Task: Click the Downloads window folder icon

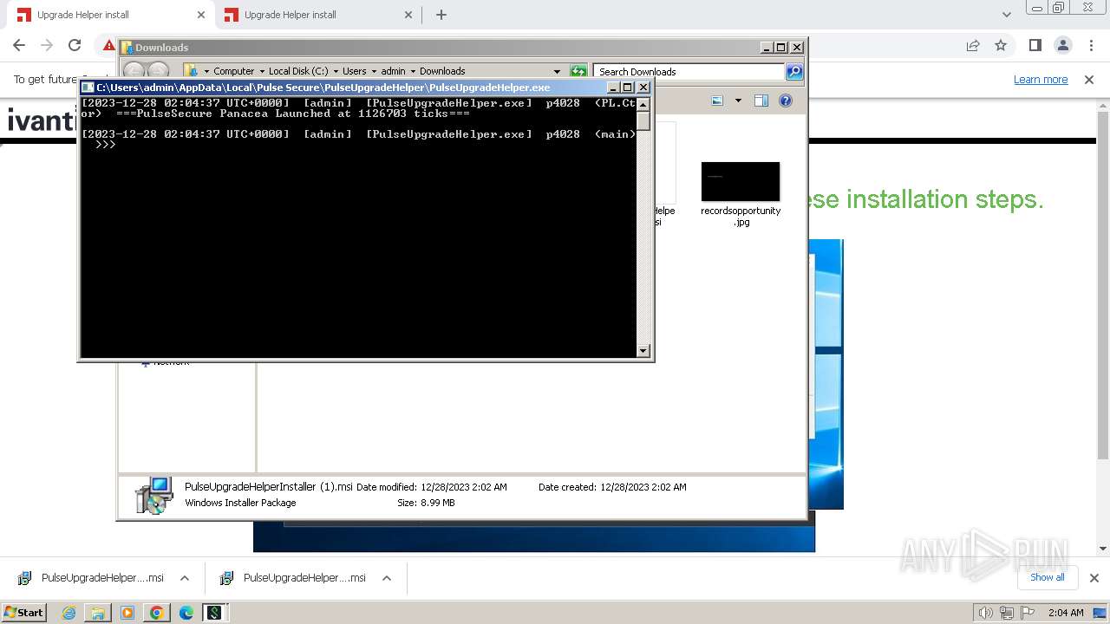Action: (x=127, y=48)
